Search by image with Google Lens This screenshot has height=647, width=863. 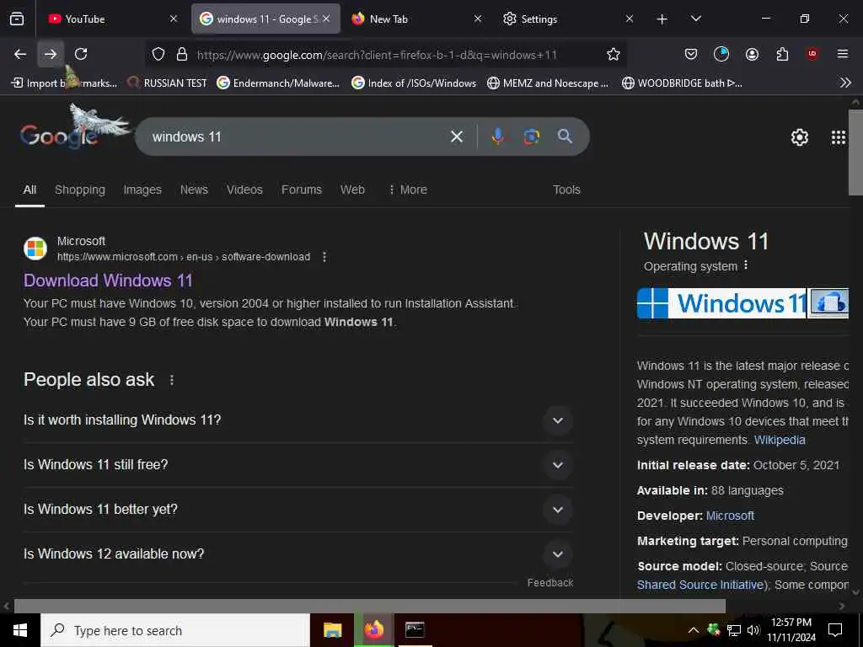531,136
